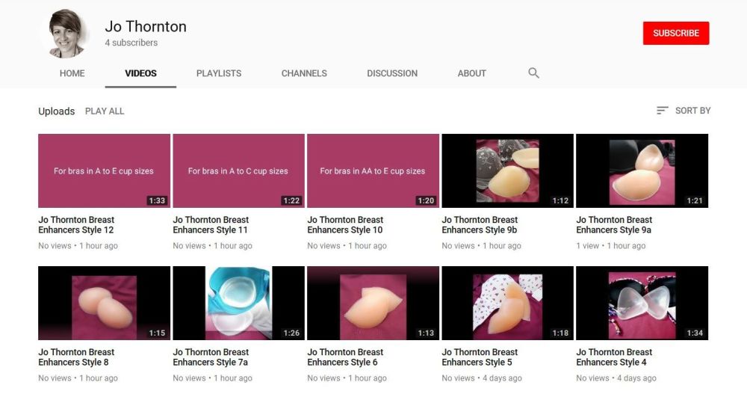Click title Breast Enhancers Style 7a

(211, 357)
